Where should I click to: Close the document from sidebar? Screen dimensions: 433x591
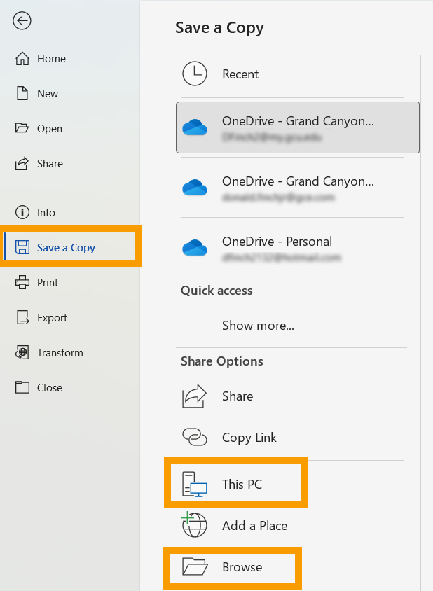tap(49, 388)
